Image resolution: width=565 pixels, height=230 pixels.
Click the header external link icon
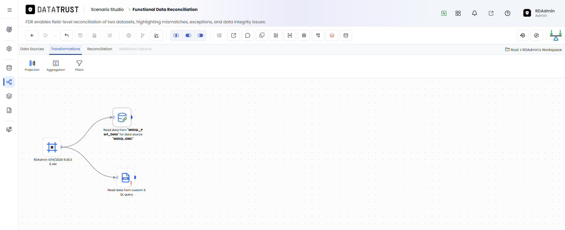(491, 13)
